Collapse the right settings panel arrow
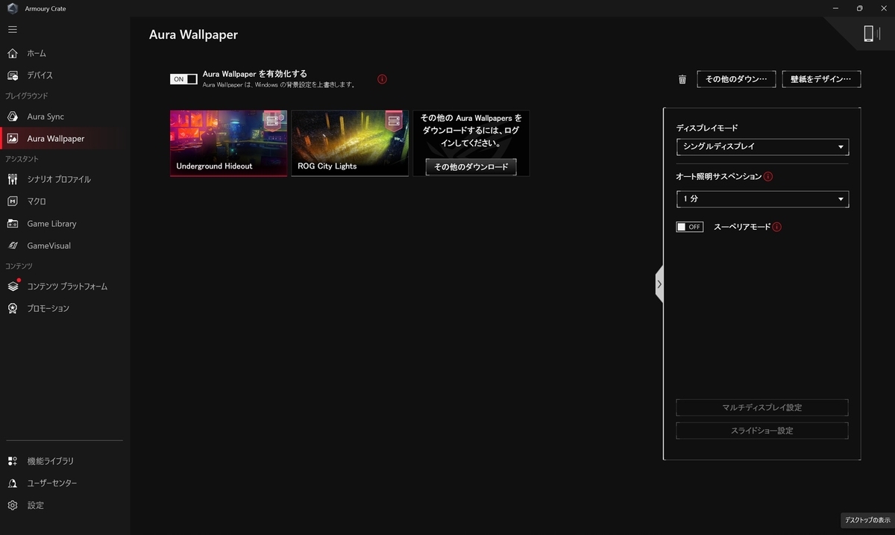Viewport: 895px width, 535px height. pos(659,284)
